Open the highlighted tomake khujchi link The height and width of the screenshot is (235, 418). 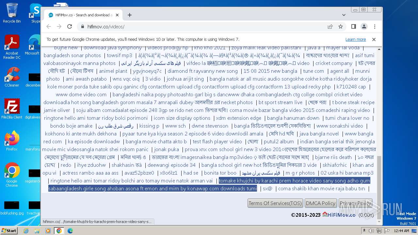pos(209,184)
